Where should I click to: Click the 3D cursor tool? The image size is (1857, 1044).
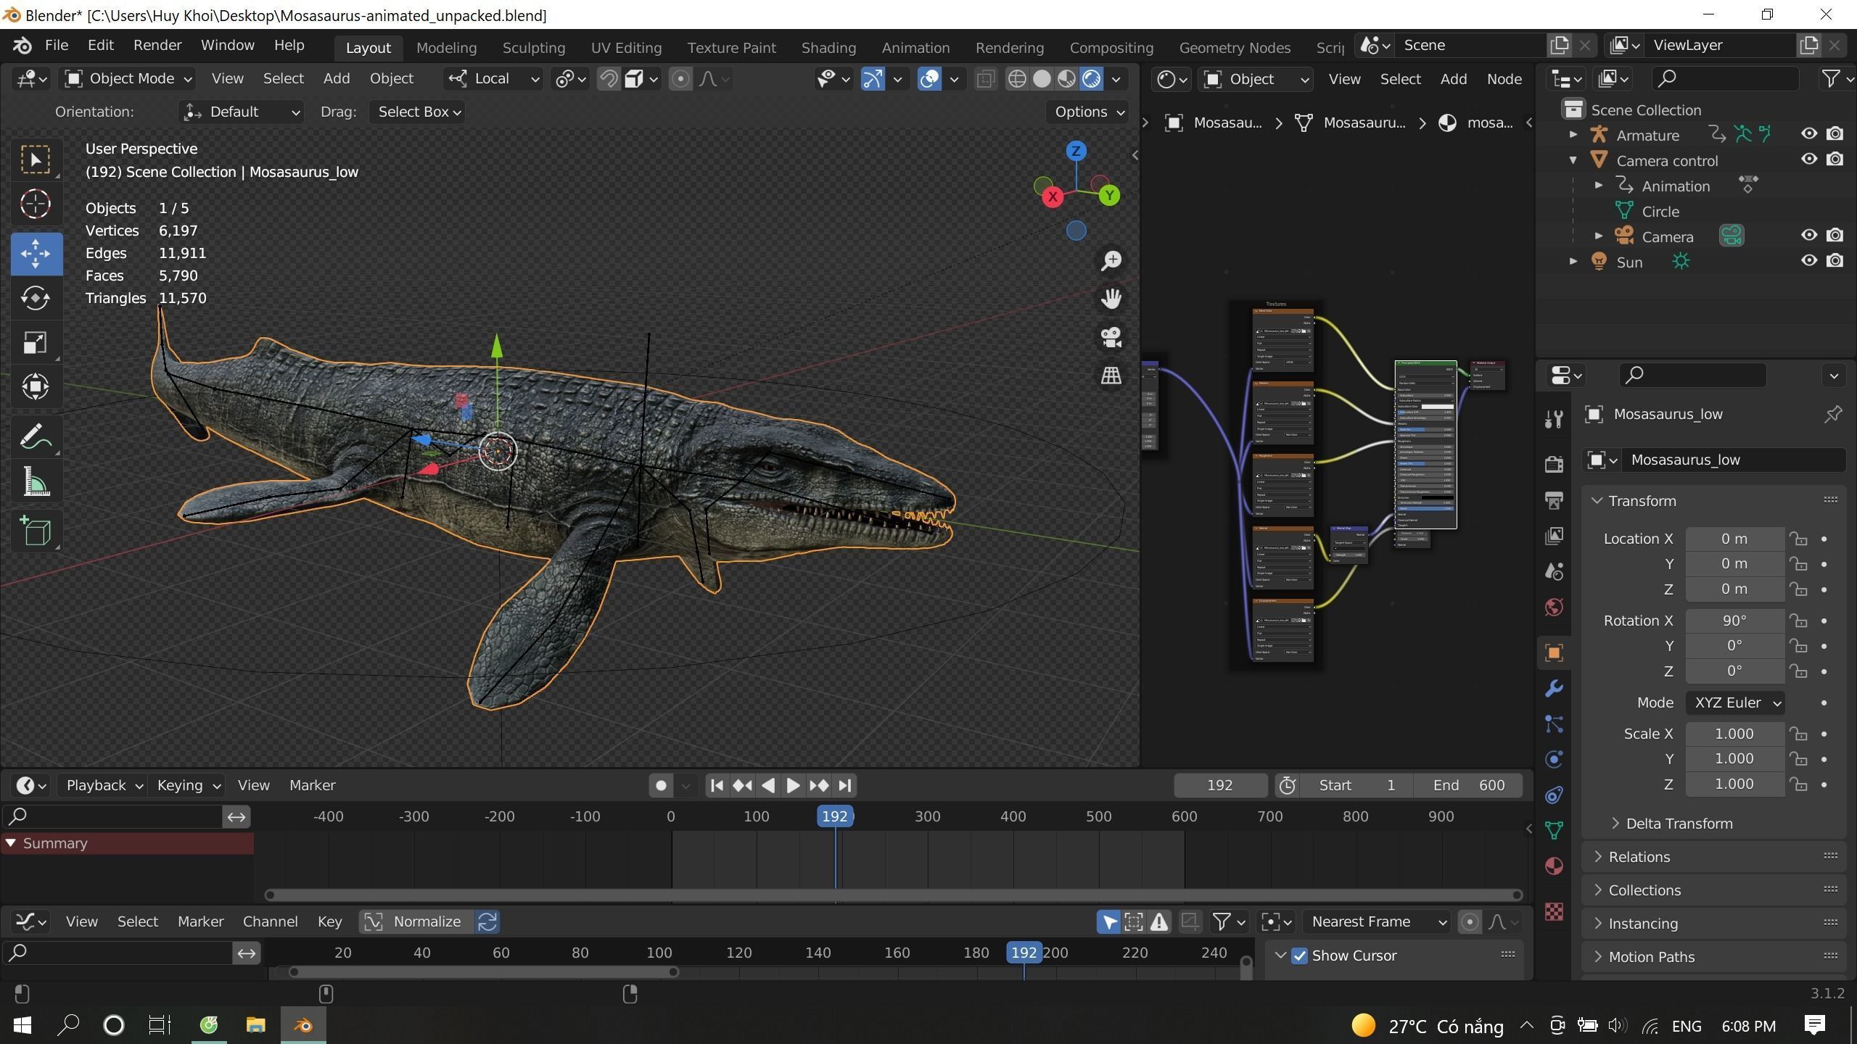coord(35,204)
